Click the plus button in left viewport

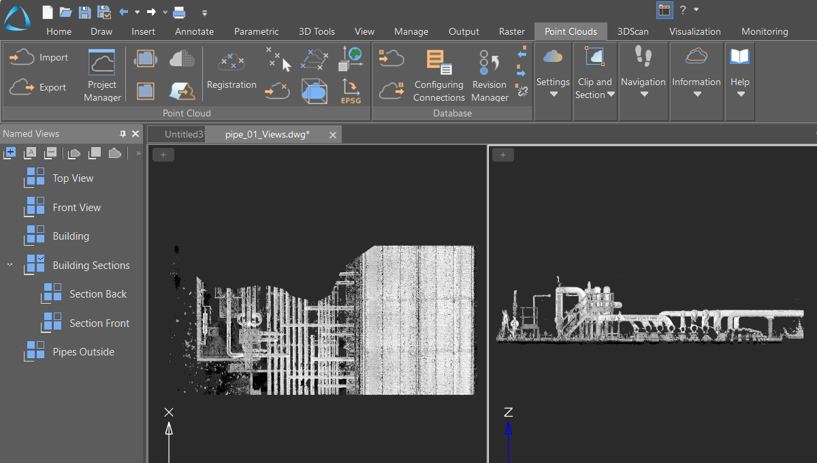pyautogui.click(x=163, y=155)
